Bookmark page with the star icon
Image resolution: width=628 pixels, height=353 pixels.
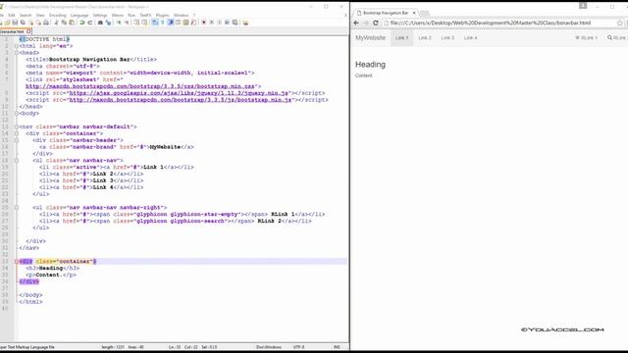click(x=619, y=23)
